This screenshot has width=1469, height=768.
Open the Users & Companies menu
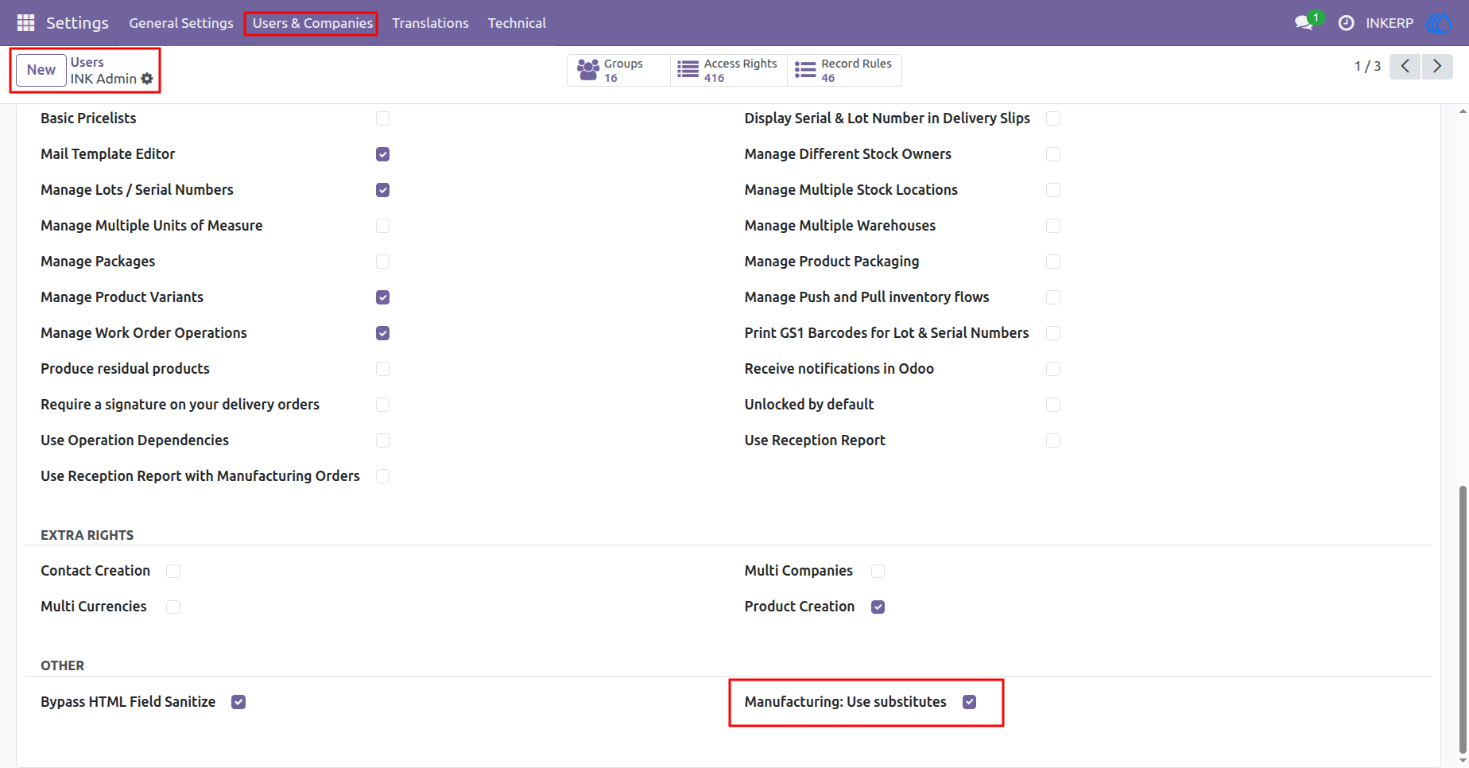312,23
